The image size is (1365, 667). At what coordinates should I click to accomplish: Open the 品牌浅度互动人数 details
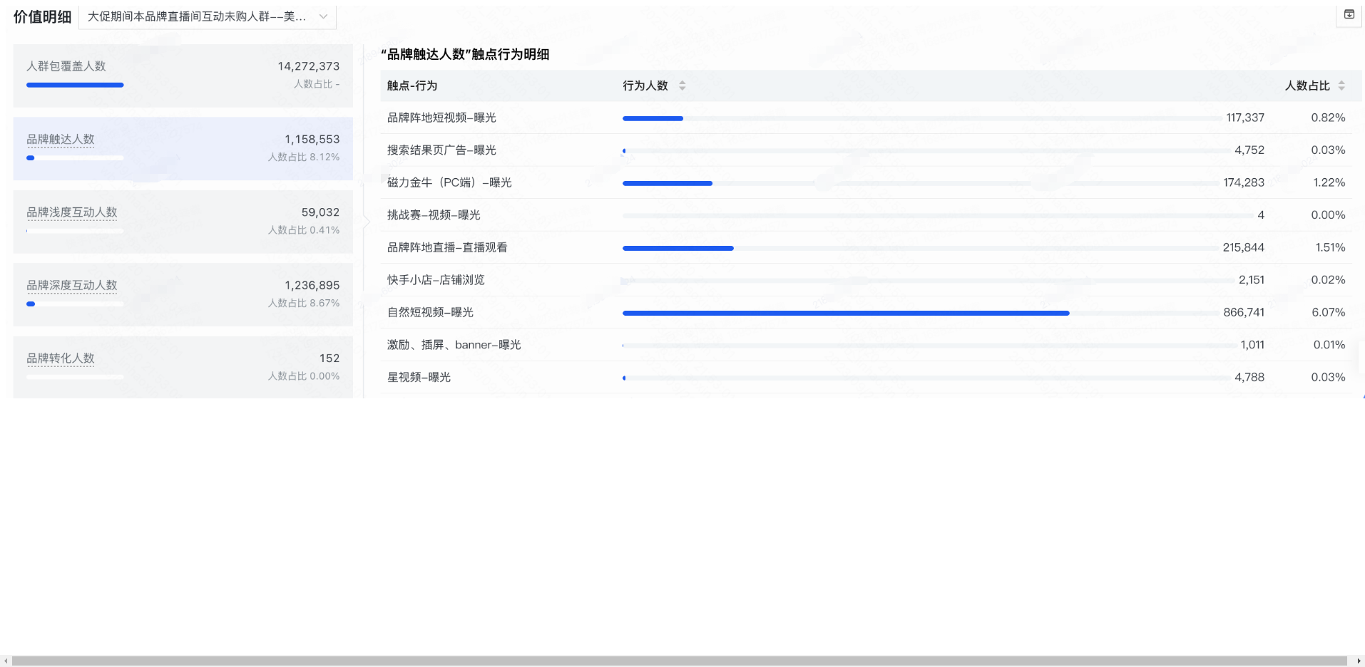72,212
